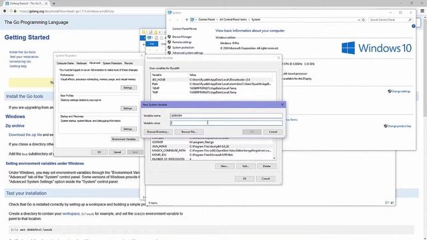
Task: Open Remote settings link
Action: 182,42
